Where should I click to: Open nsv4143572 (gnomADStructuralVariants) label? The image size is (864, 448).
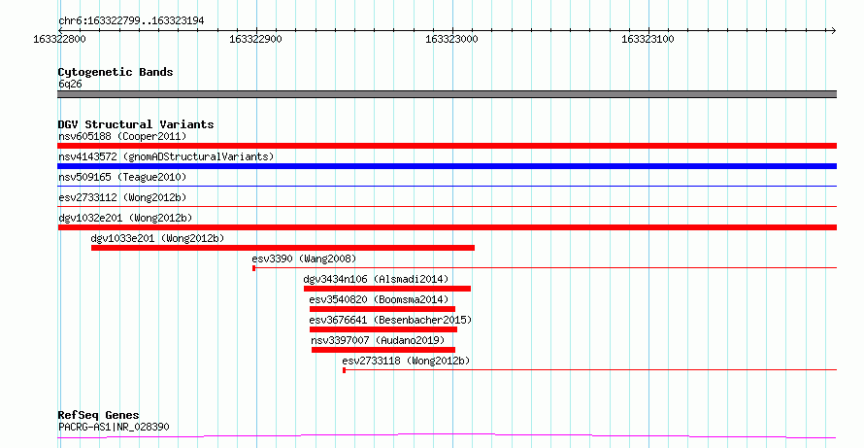point(166,156)
